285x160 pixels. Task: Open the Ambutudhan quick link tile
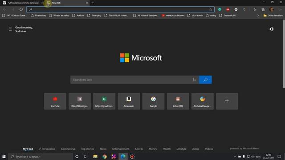[202, 101]
